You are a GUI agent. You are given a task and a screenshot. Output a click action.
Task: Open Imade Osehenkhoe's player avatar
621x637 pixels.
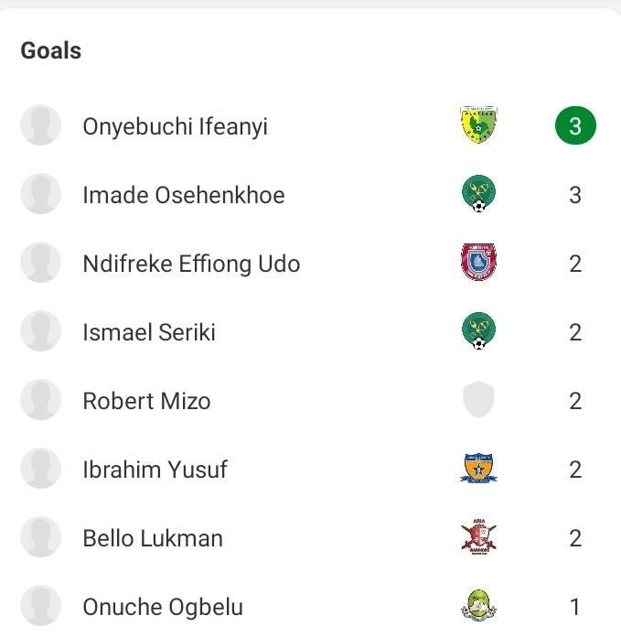41,195
